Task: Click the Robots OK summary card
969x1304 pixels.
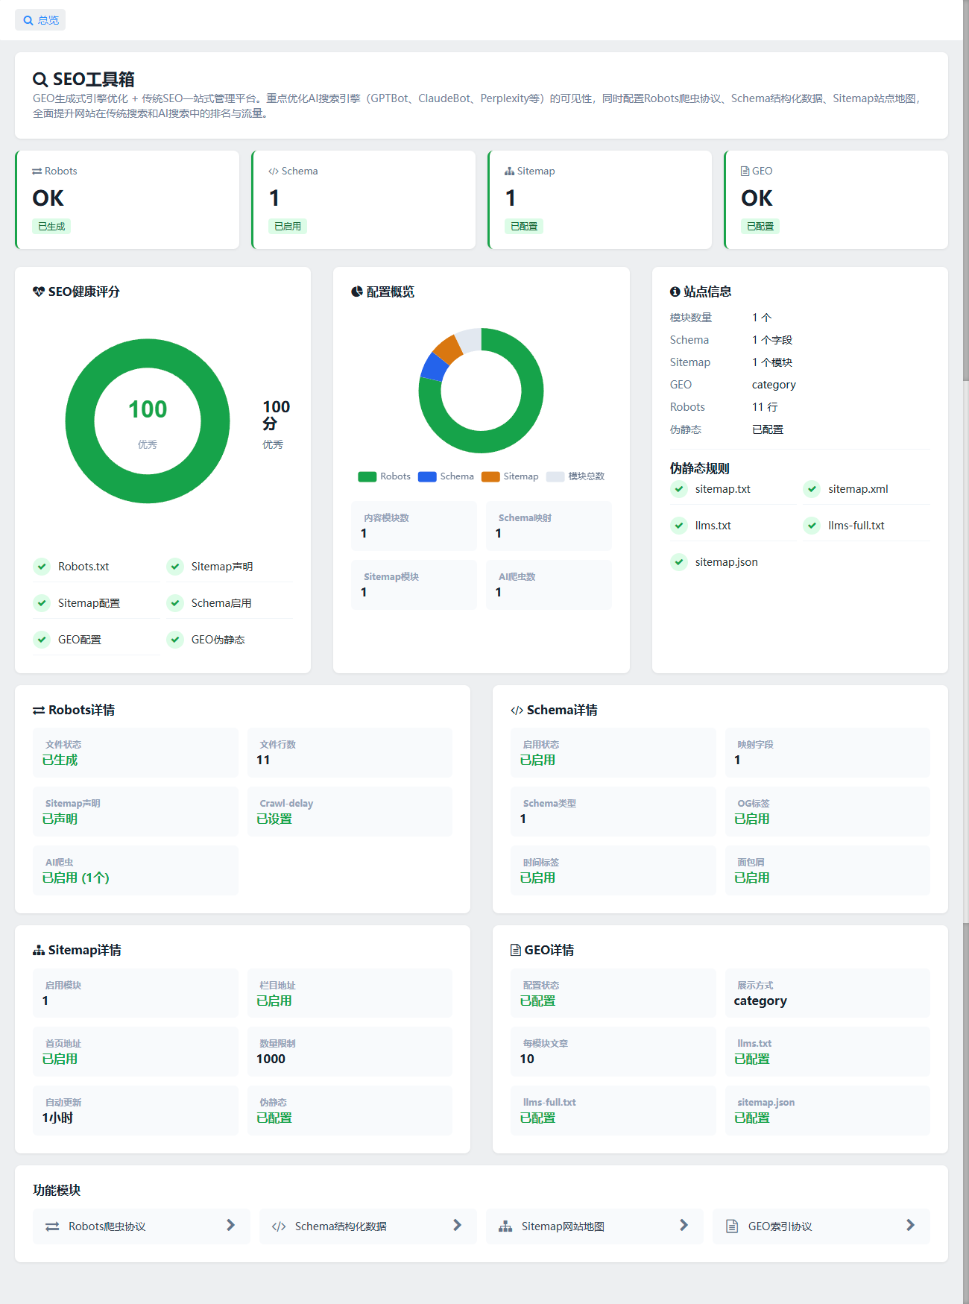Action: [127, 200]
